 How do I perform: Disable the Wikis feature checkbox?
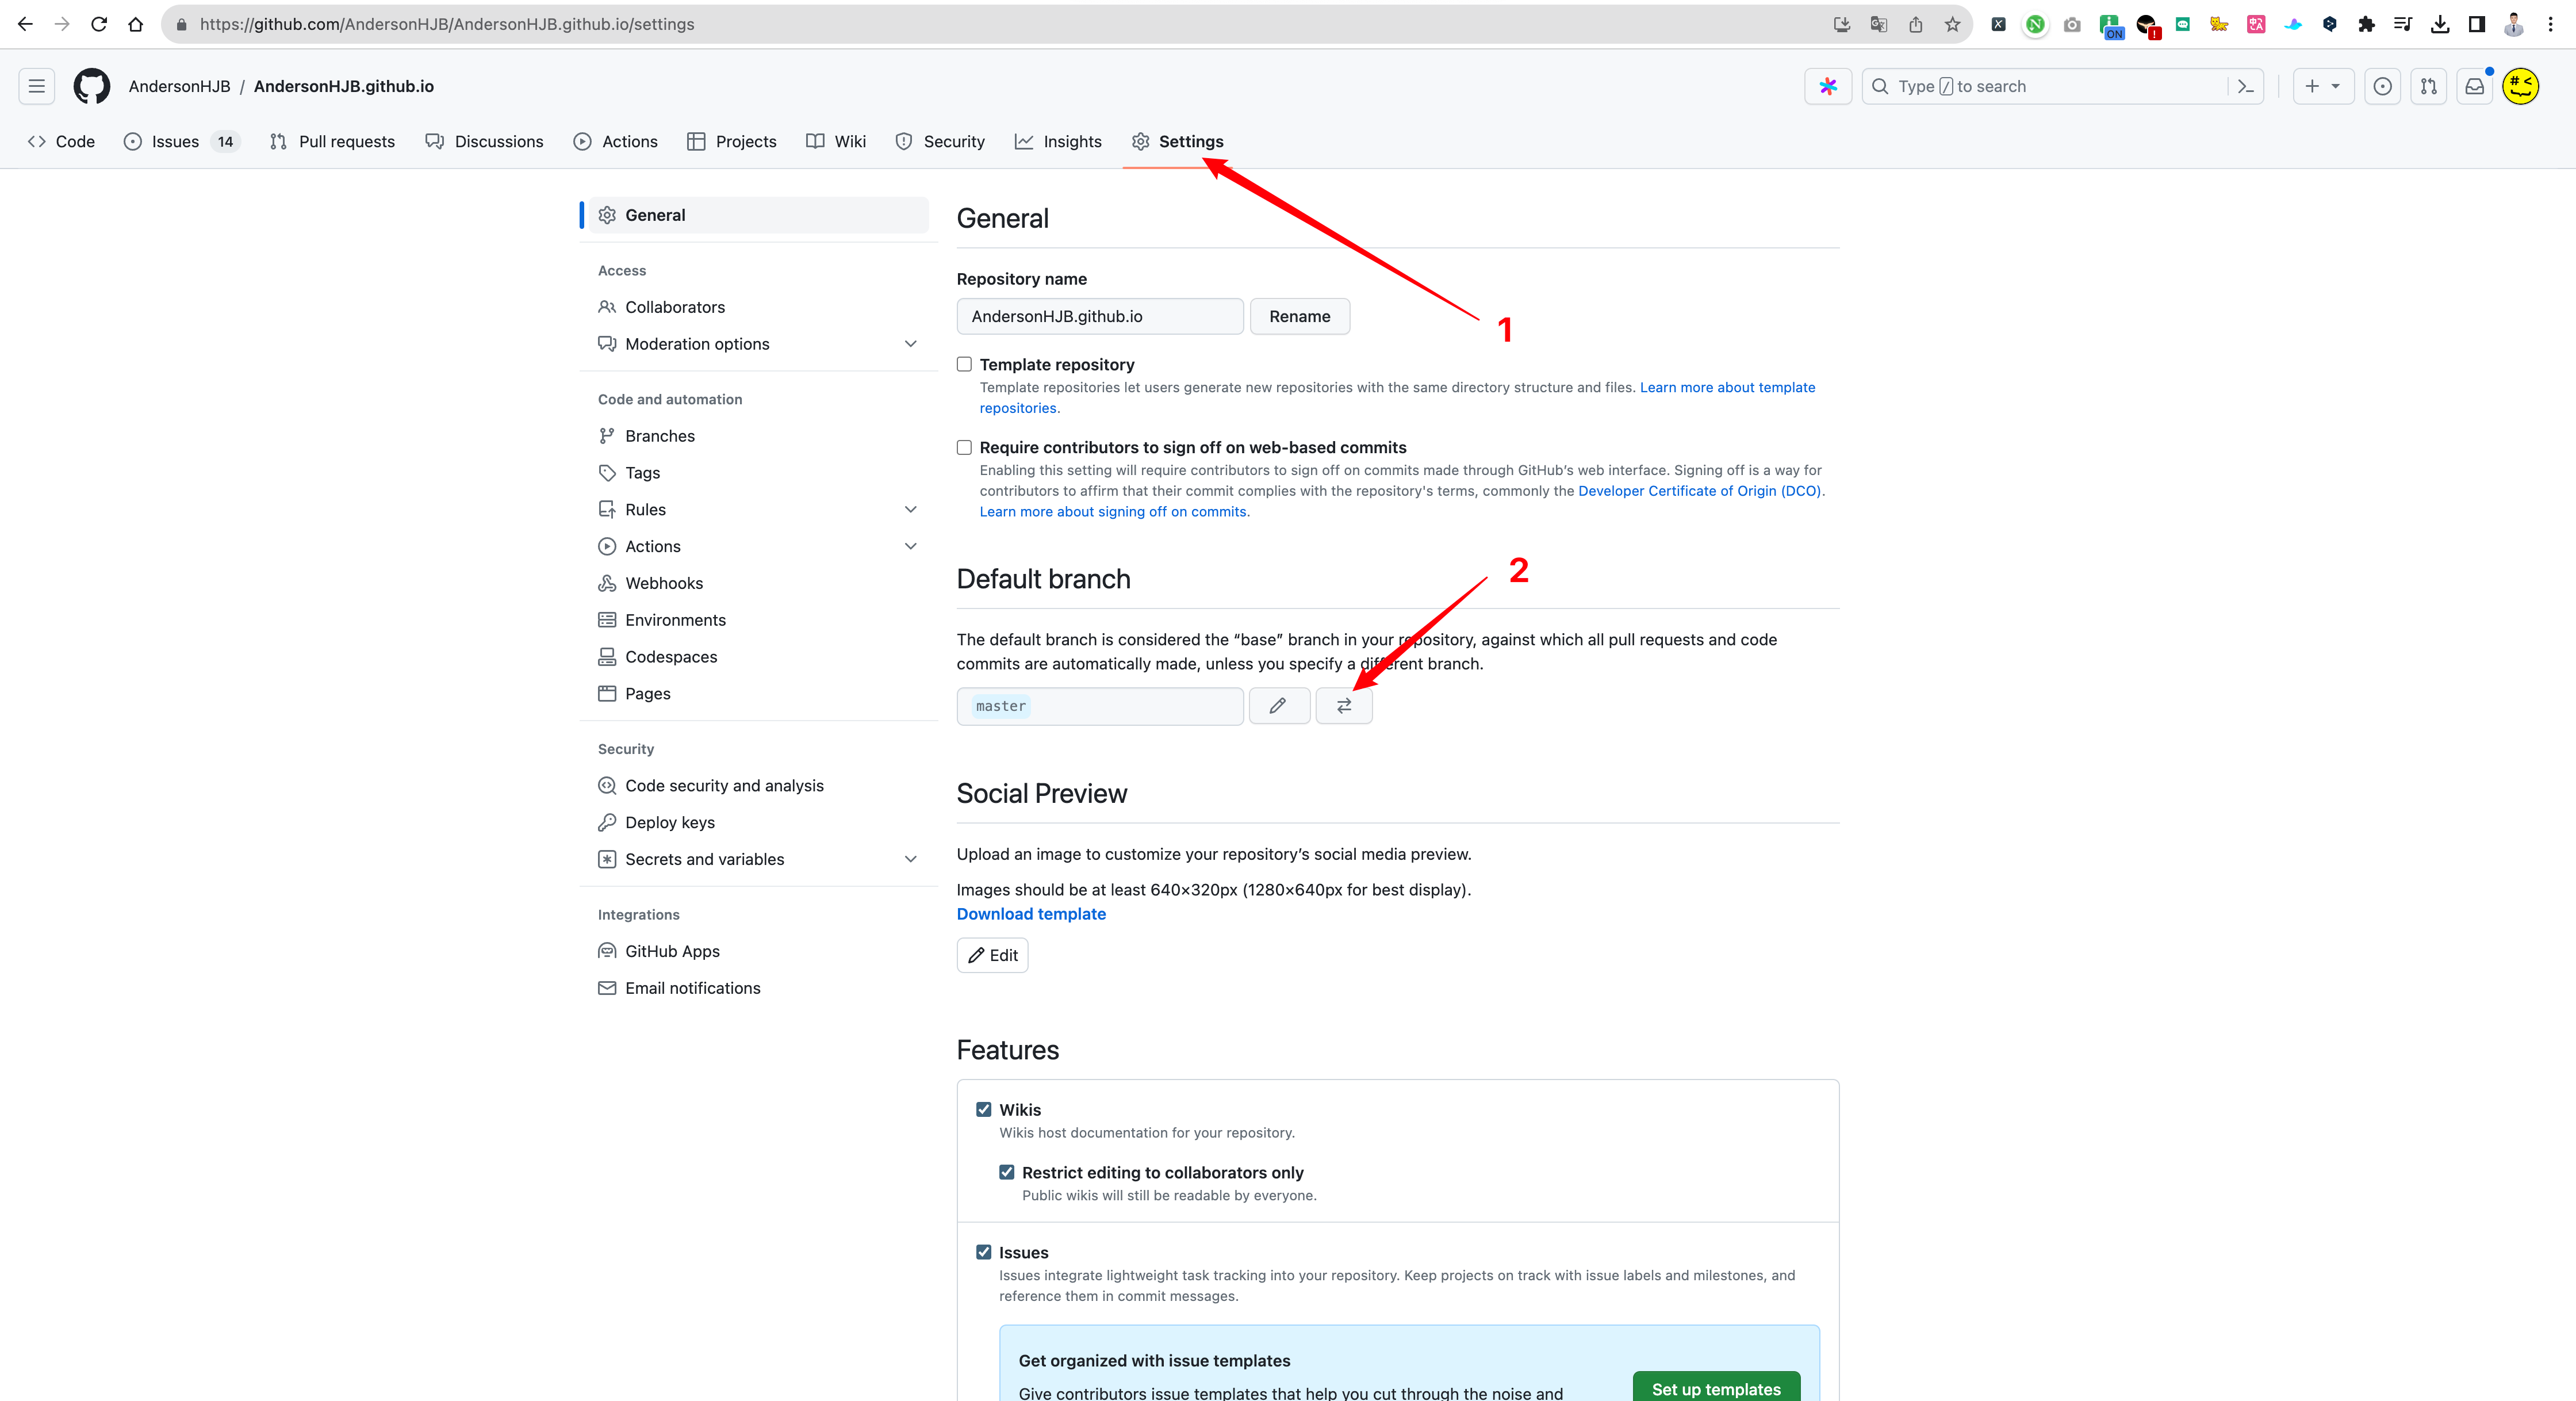pos(984,1109)
